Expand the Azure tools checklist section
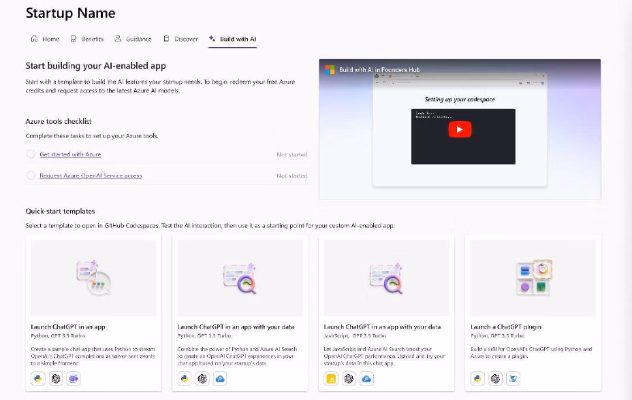This screenshot has height=400, width=632. click(61, 121)
